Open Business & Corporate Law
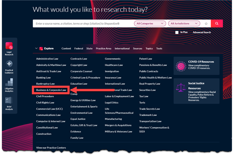Screen dimensions: 234x158 (x=51, y=90)
